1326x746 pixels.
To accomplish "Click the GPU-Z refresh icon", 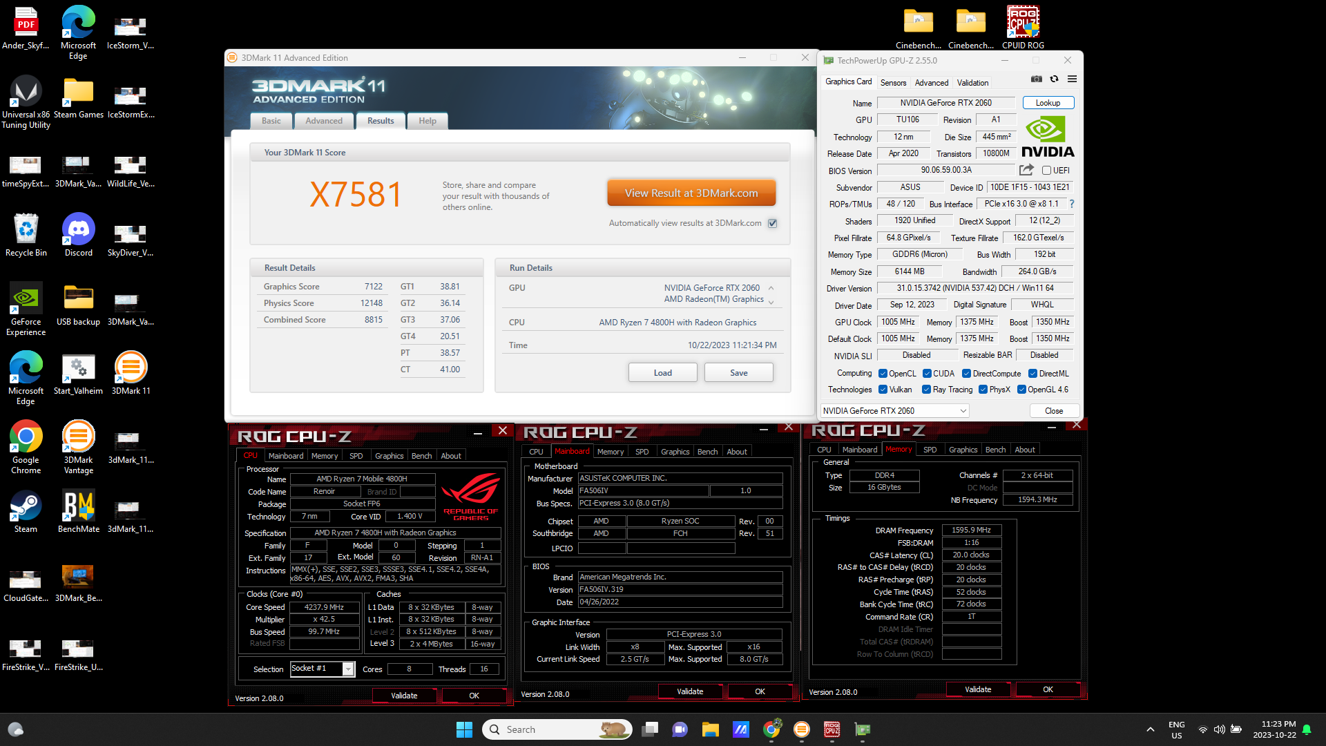I will (1054, 79).
